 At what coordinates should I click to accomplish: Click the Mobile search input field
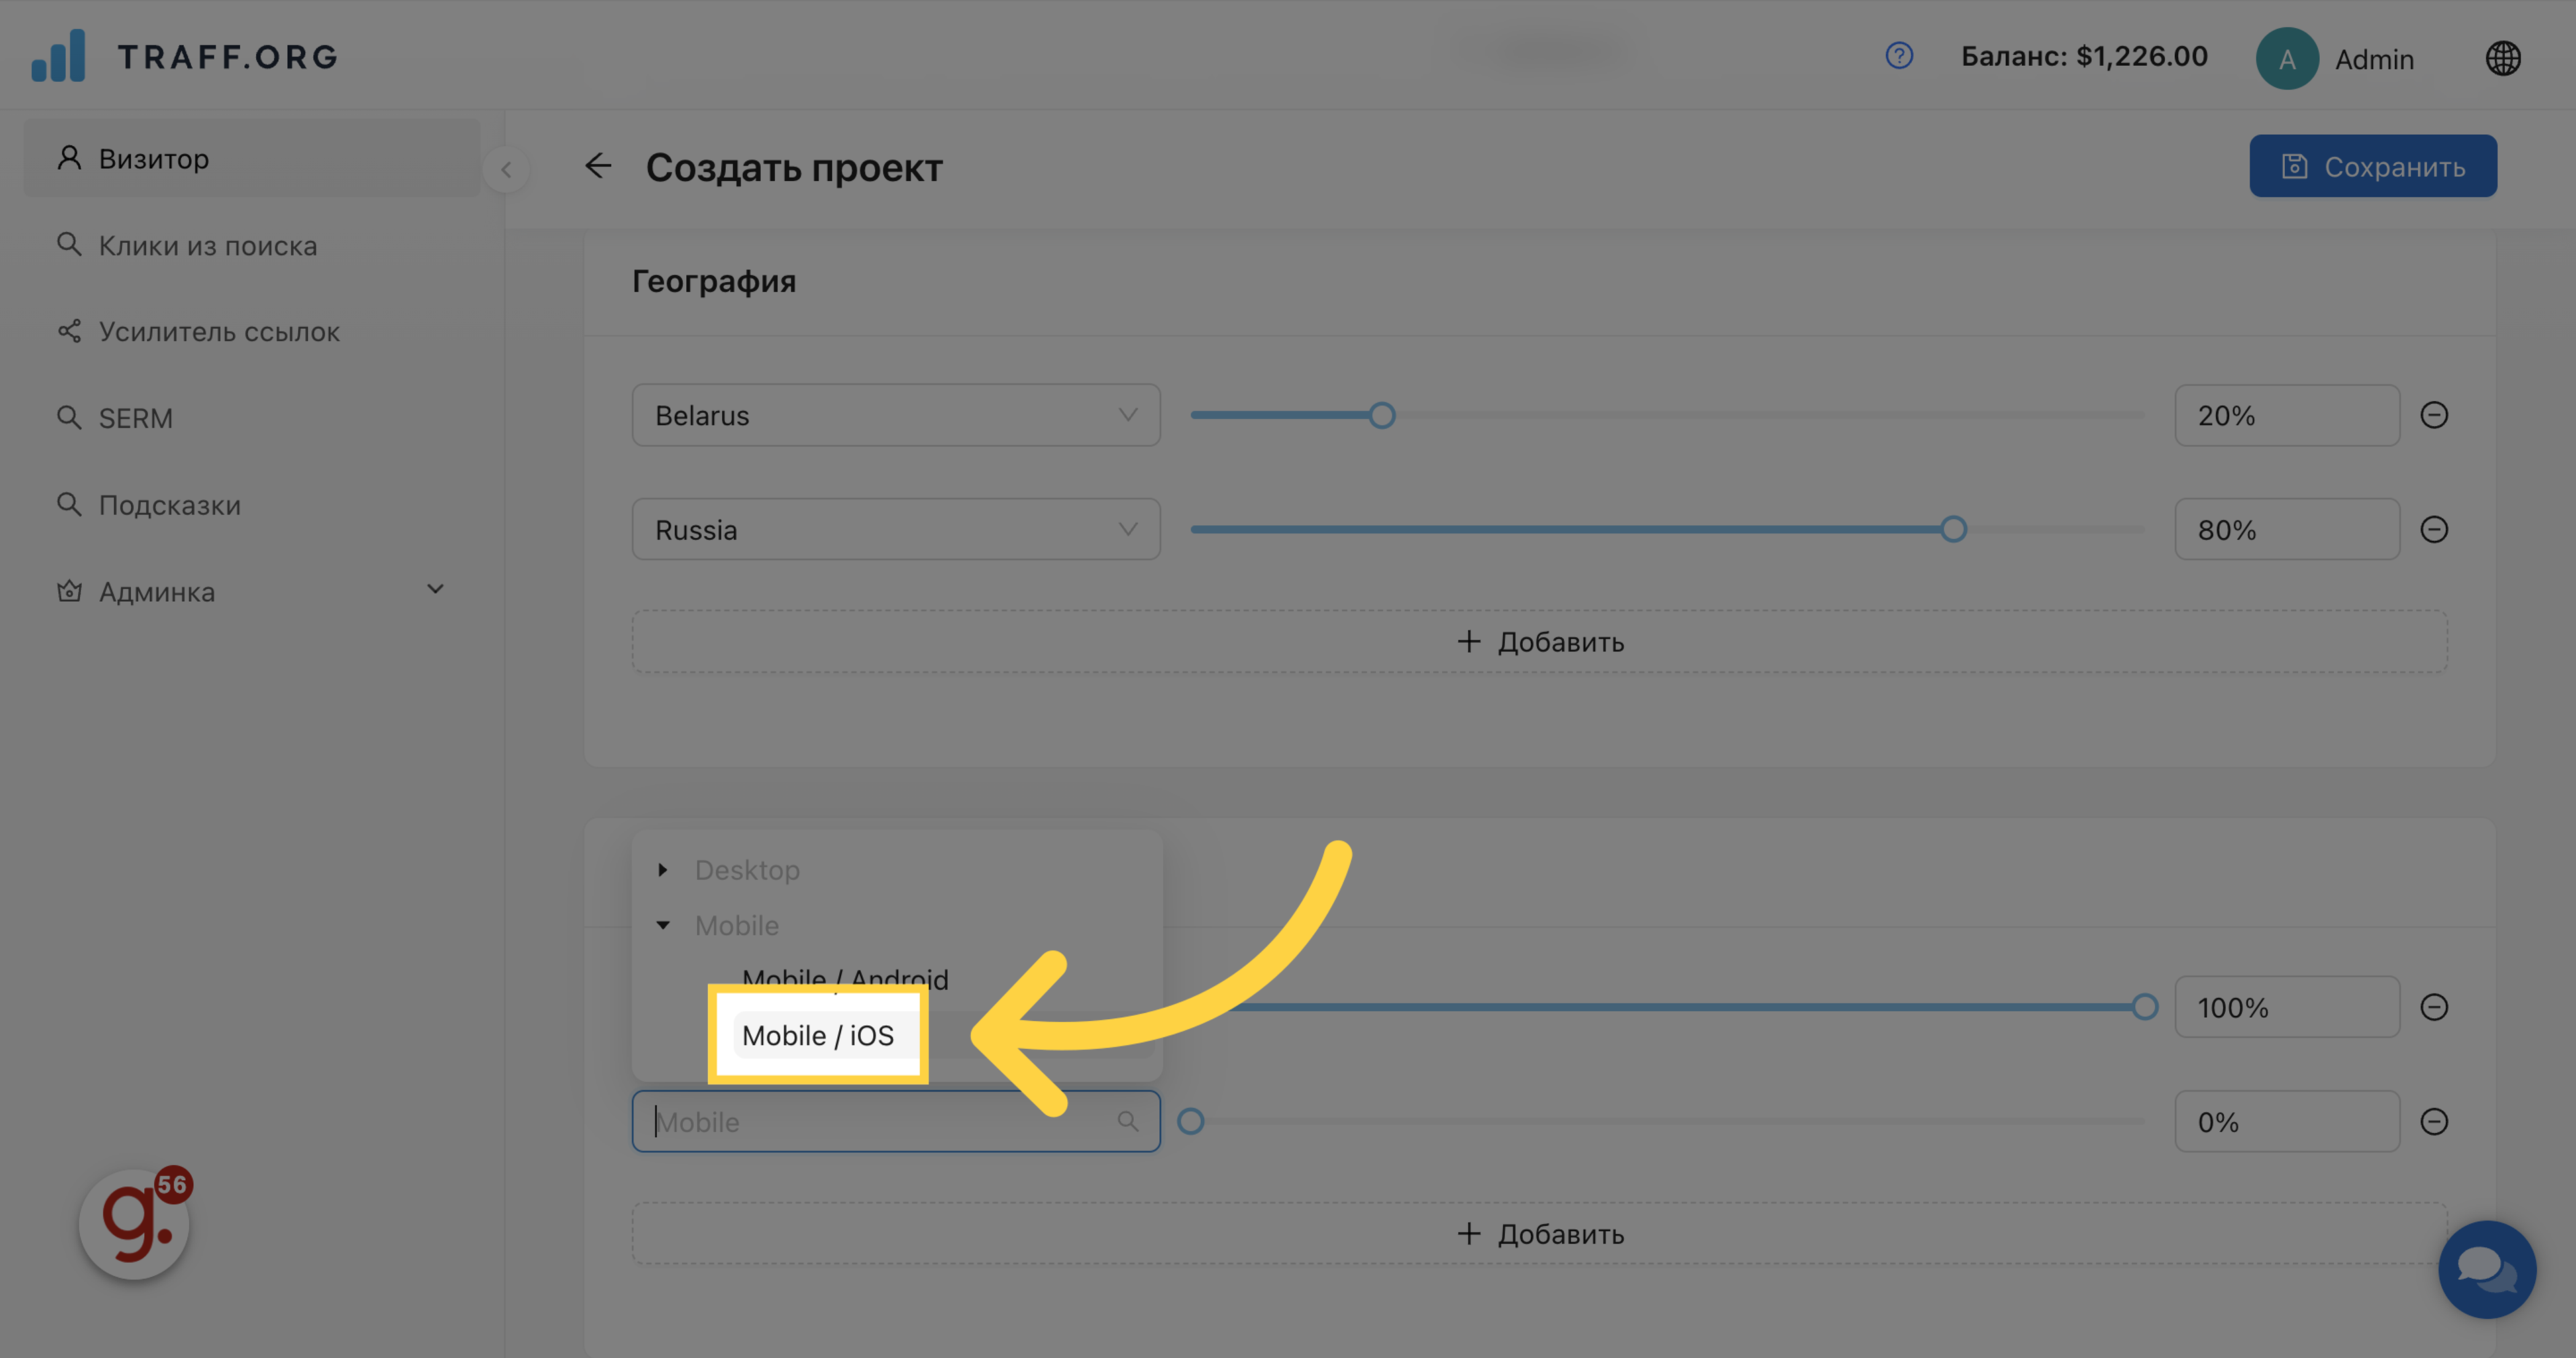[896, 1121]
